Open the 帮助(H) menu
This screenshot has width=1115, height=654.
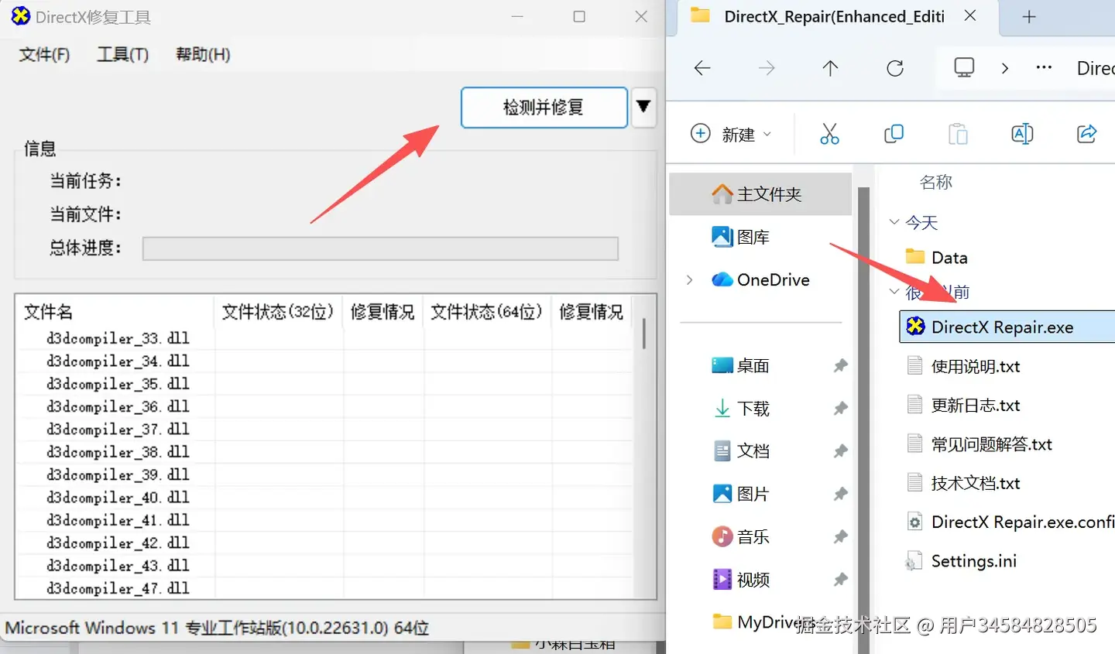pyautogui.click(x=203, y=54)
